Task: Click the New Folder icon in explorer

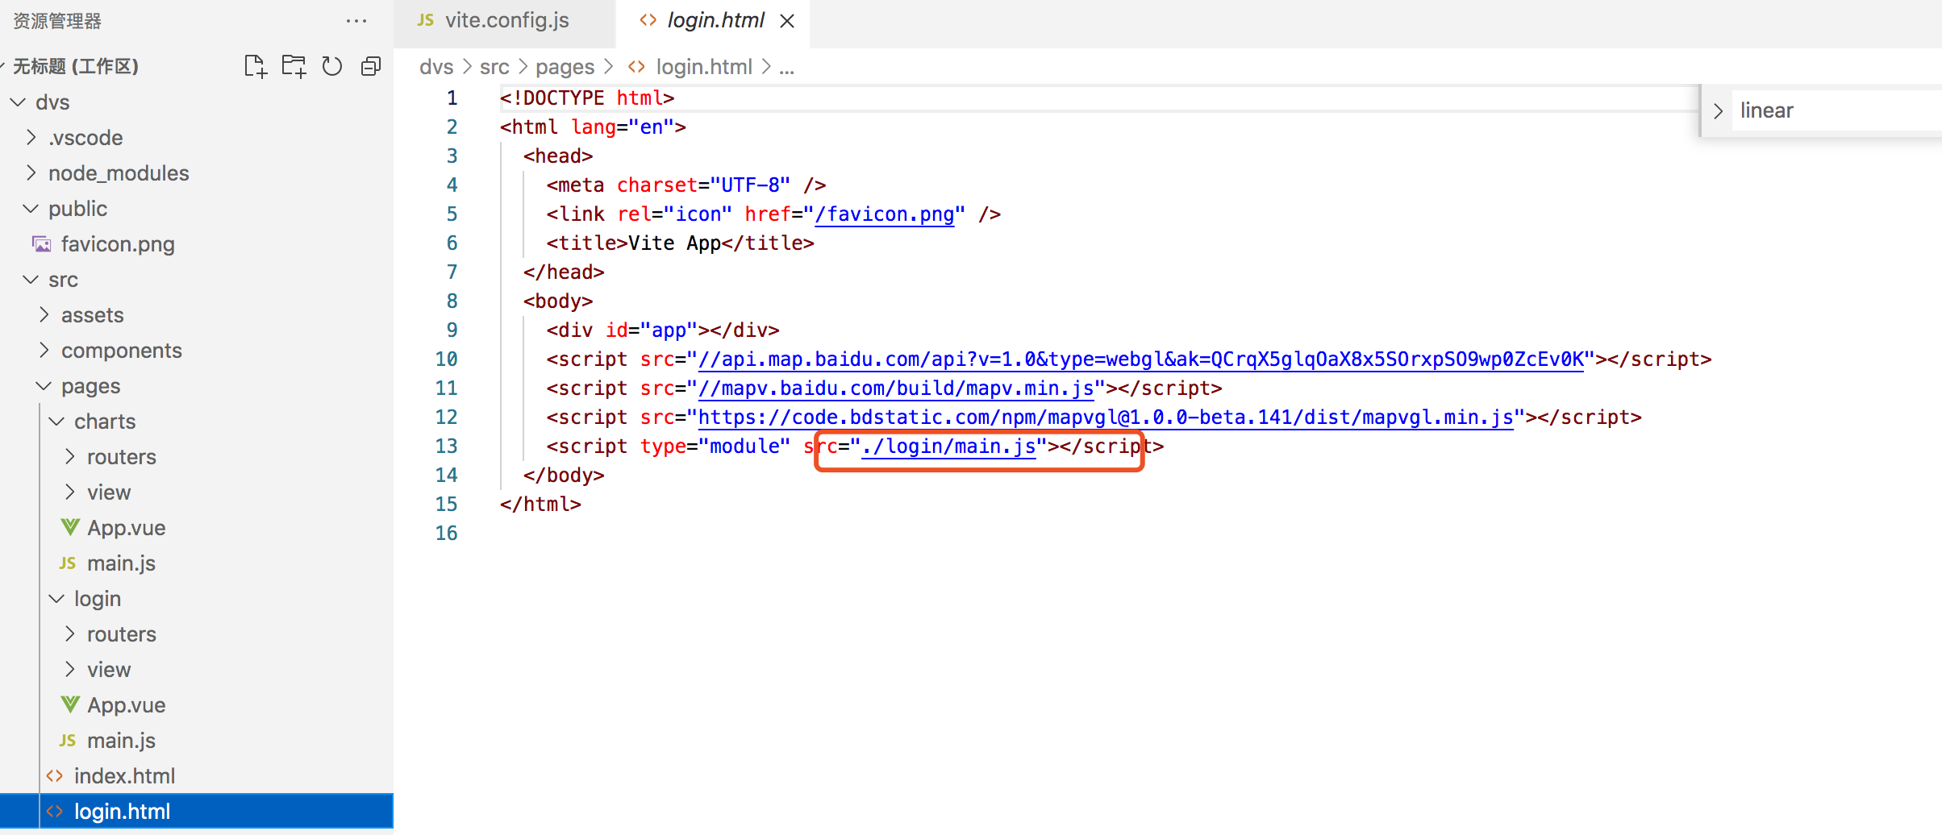Action: click(294, 66)
